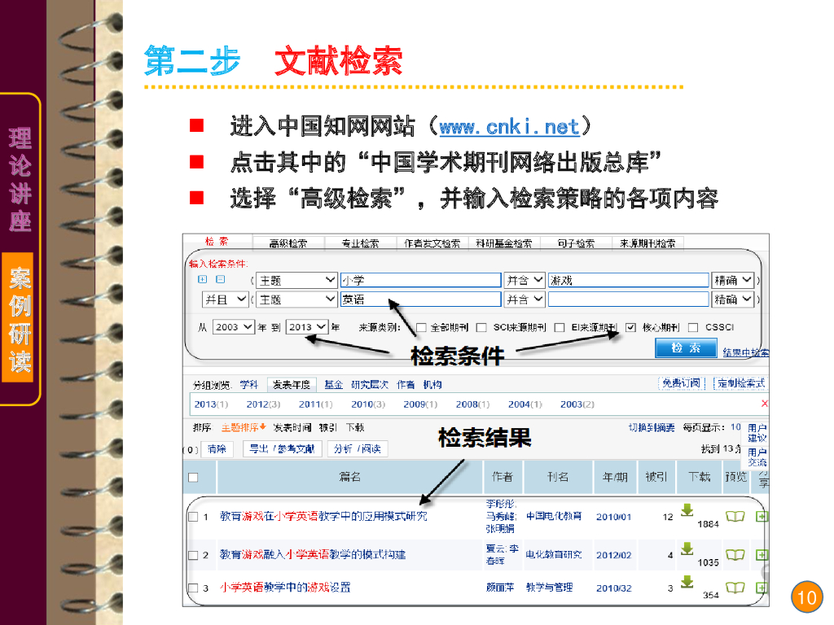
Task: Click the blue 检 索 search button
Action: [x=685, y=347]
